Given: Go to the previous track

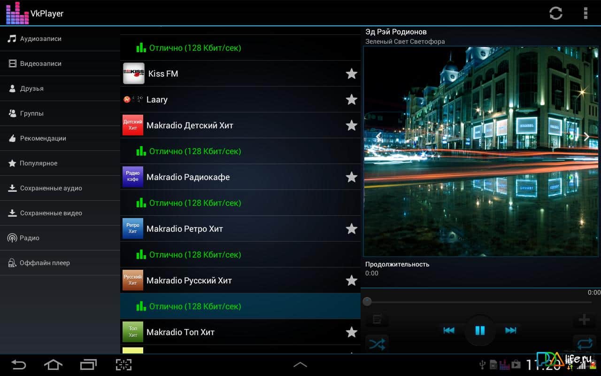Looking at the screenshot, I should 449,330.
